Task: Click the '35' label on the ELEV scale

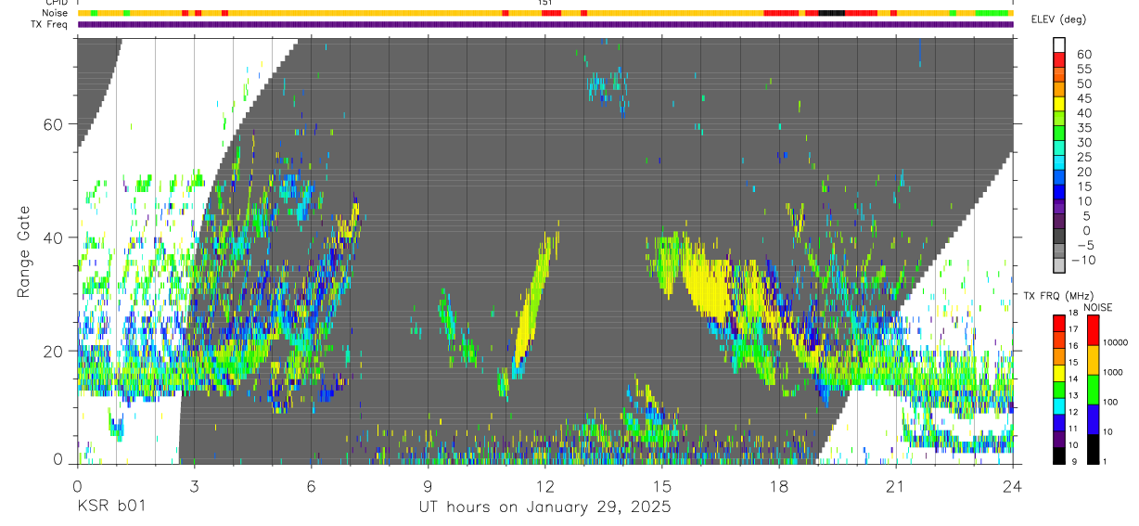Action: [1083, 128]
